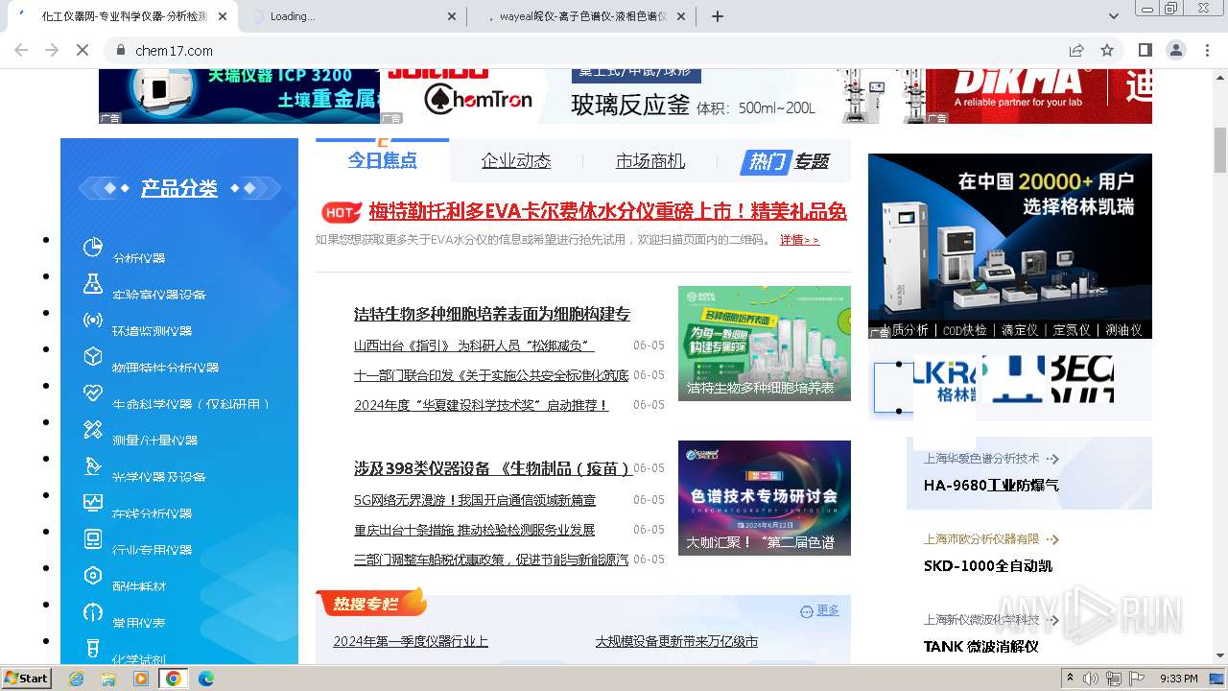Click the 详情>> link

[799, 240]
